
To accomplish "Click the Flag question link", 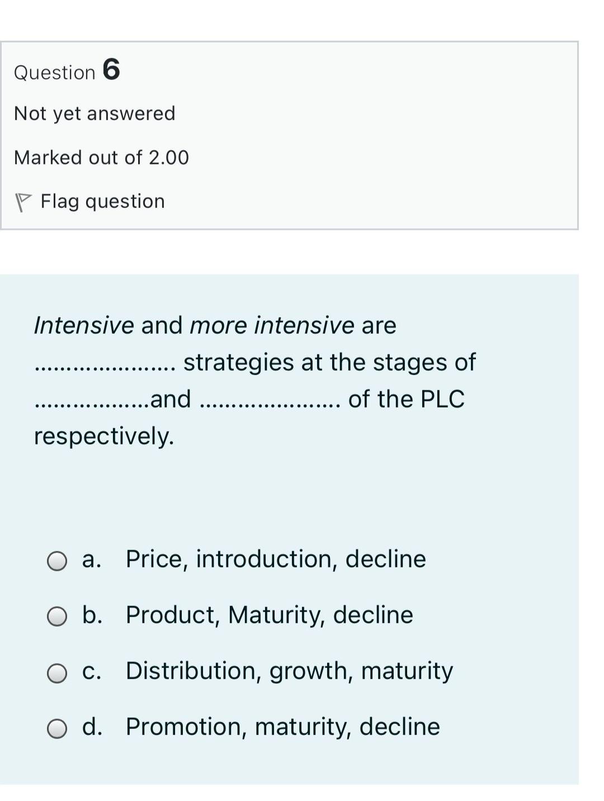I will 103,201.
